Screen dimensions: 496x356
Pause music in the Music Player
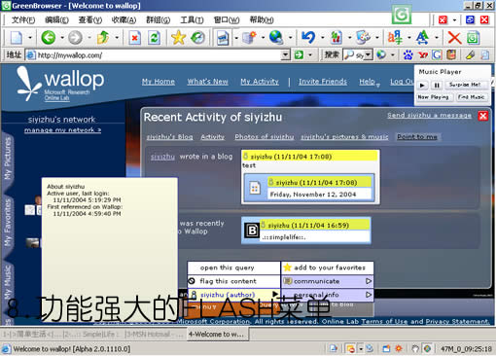[437, 86]
